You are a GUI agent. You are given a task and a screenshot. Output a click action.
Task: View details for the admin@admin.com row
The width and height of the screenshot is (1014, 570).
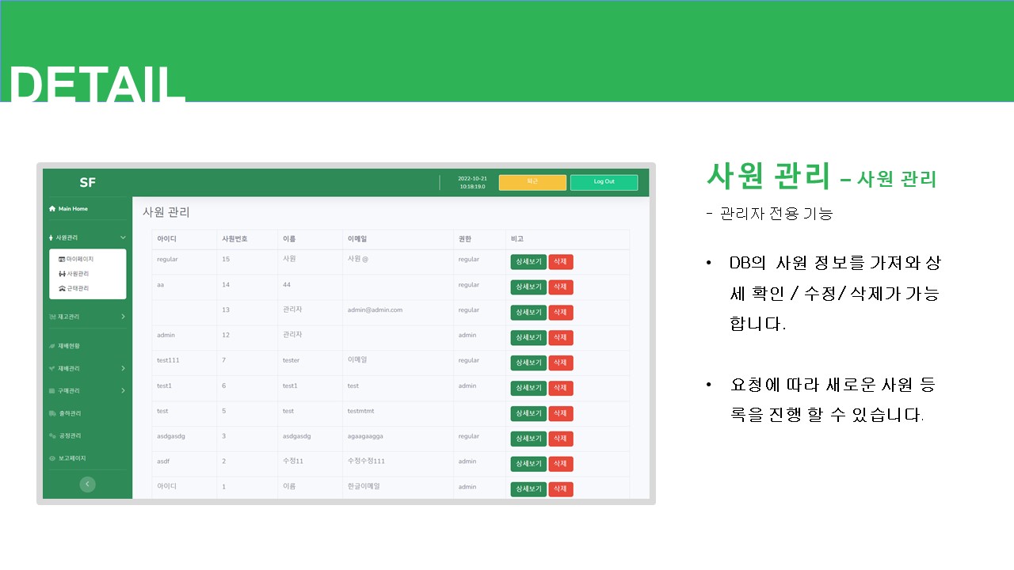(x=528, y=313)
